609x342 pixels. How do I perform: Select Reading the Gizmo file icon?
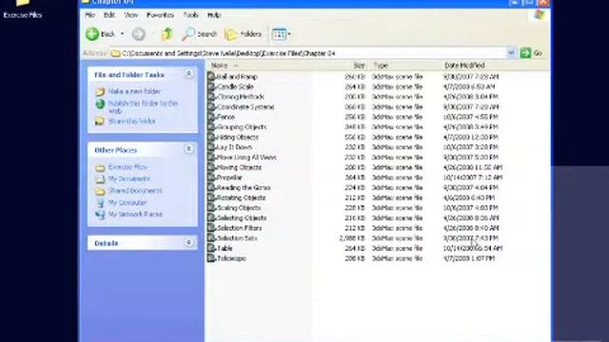click(x=211, y=187)
